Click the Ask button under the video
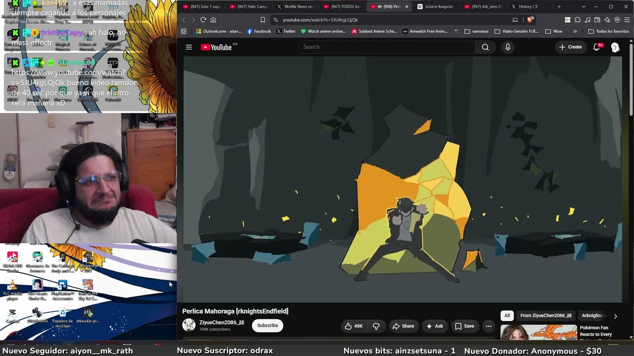The image size is (634, 356). (434, 326)
